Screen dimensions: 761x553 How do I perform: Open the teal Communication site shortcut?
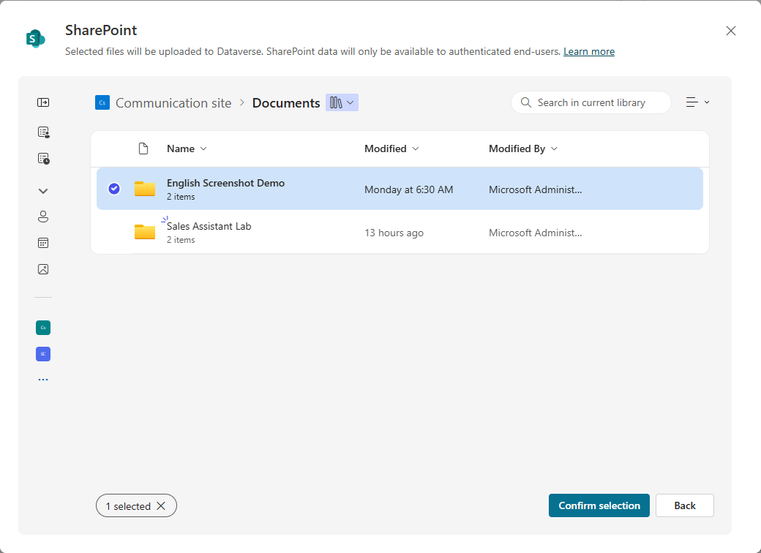43,328
